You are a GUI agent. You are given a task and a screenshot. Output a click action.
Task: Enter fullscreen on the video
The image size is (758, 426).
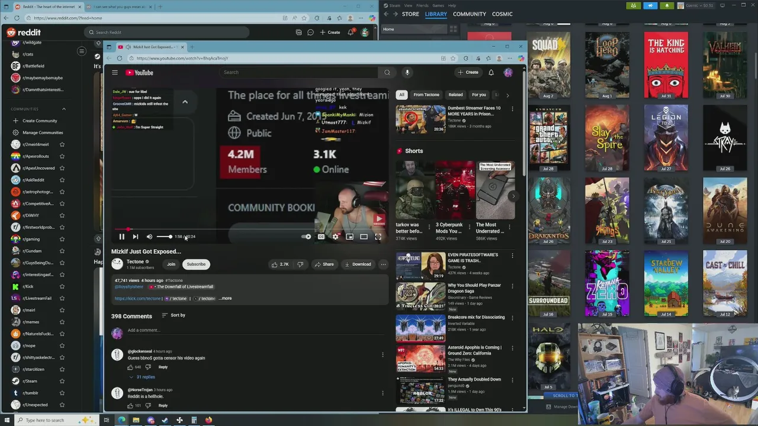[378, 237]
